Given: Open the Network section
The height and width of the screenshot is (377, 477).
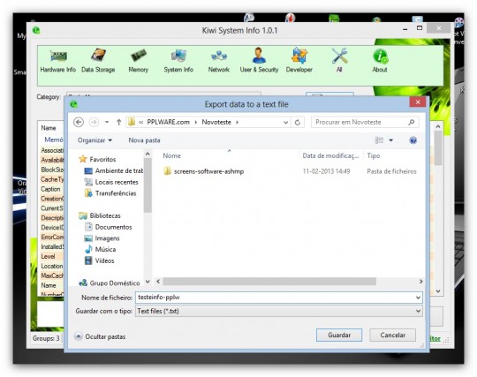Looking at the screenshot, I should 219,61.
